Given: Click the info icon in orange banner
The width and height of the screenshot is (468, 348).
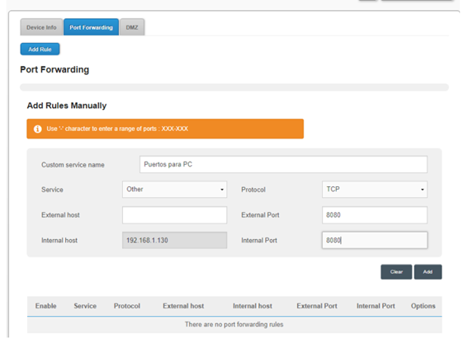Looking at the screenshot, I should pyautogui.click(x=38, y=129).
